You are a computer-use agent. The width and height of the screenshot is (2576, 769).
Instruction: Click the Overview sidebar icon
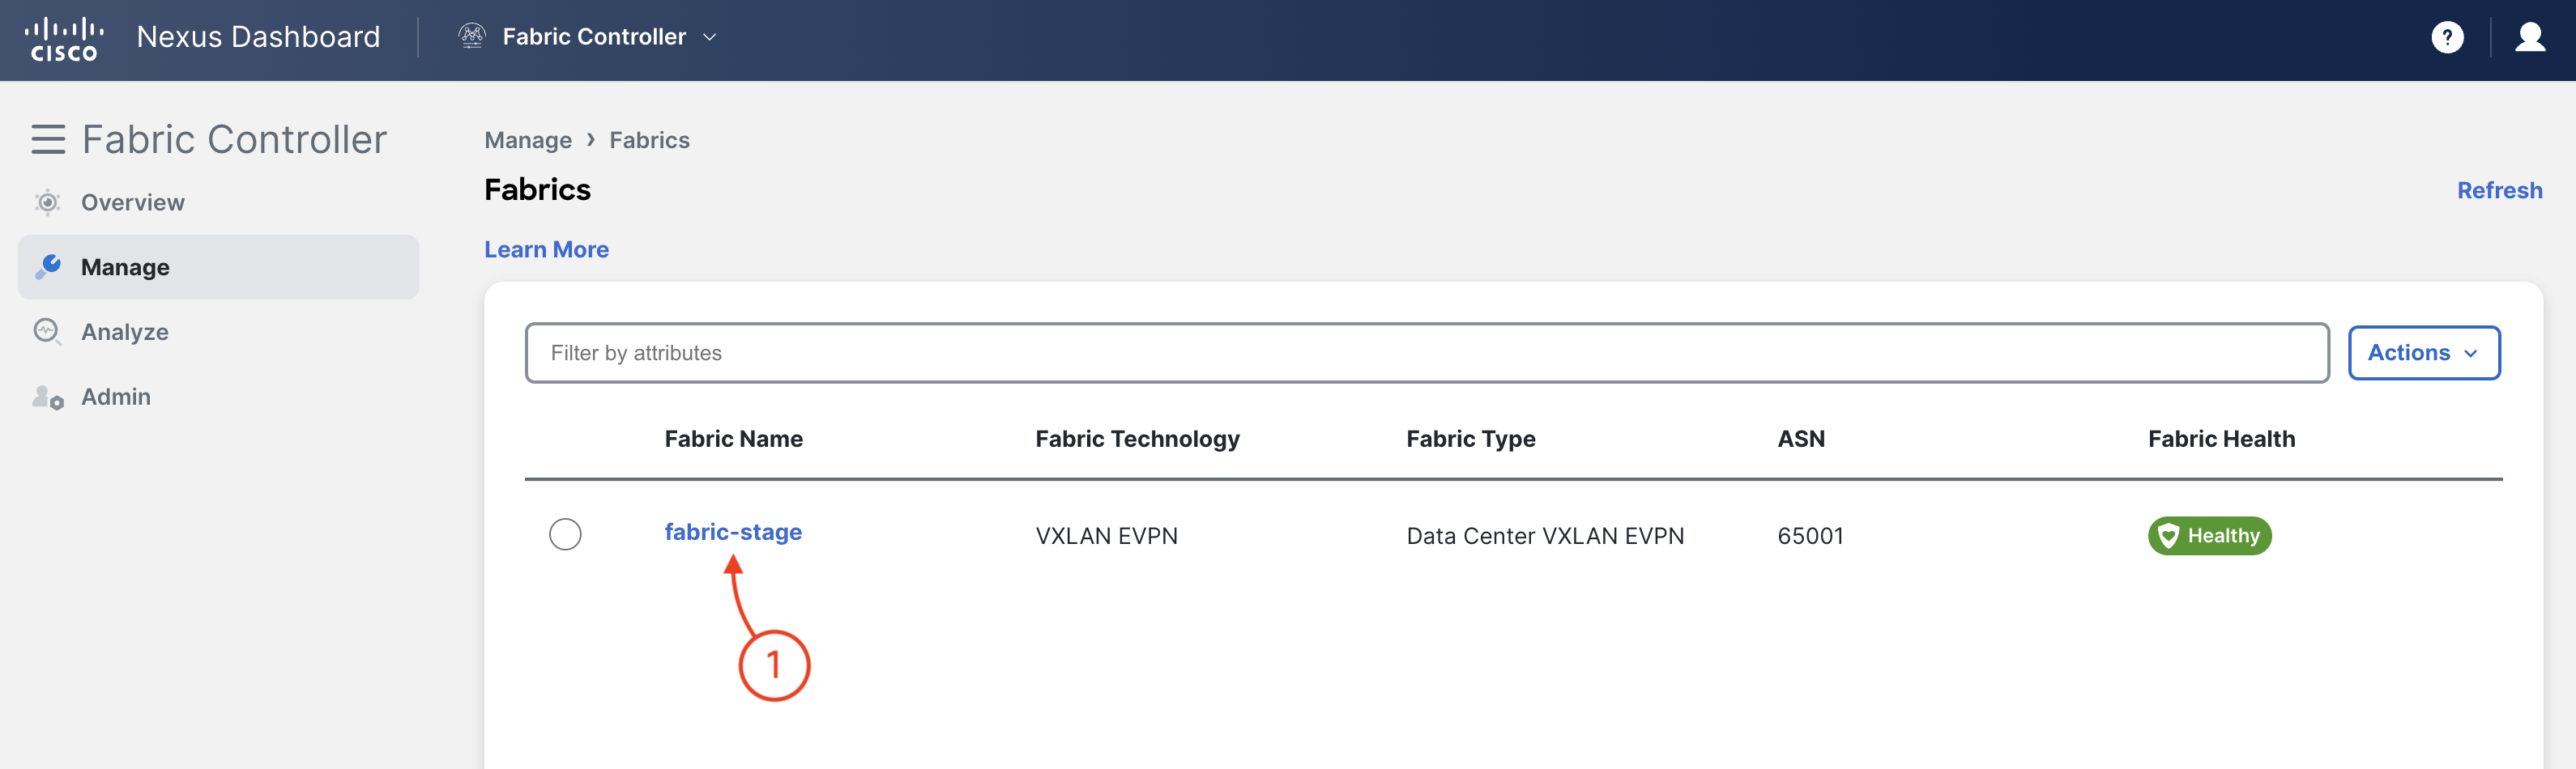[47, 202]
